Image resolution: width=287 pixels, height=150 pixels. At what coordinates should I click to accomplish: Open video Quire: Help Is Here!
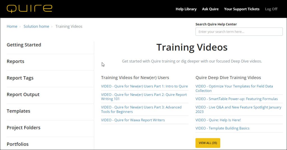coord(218,120)
